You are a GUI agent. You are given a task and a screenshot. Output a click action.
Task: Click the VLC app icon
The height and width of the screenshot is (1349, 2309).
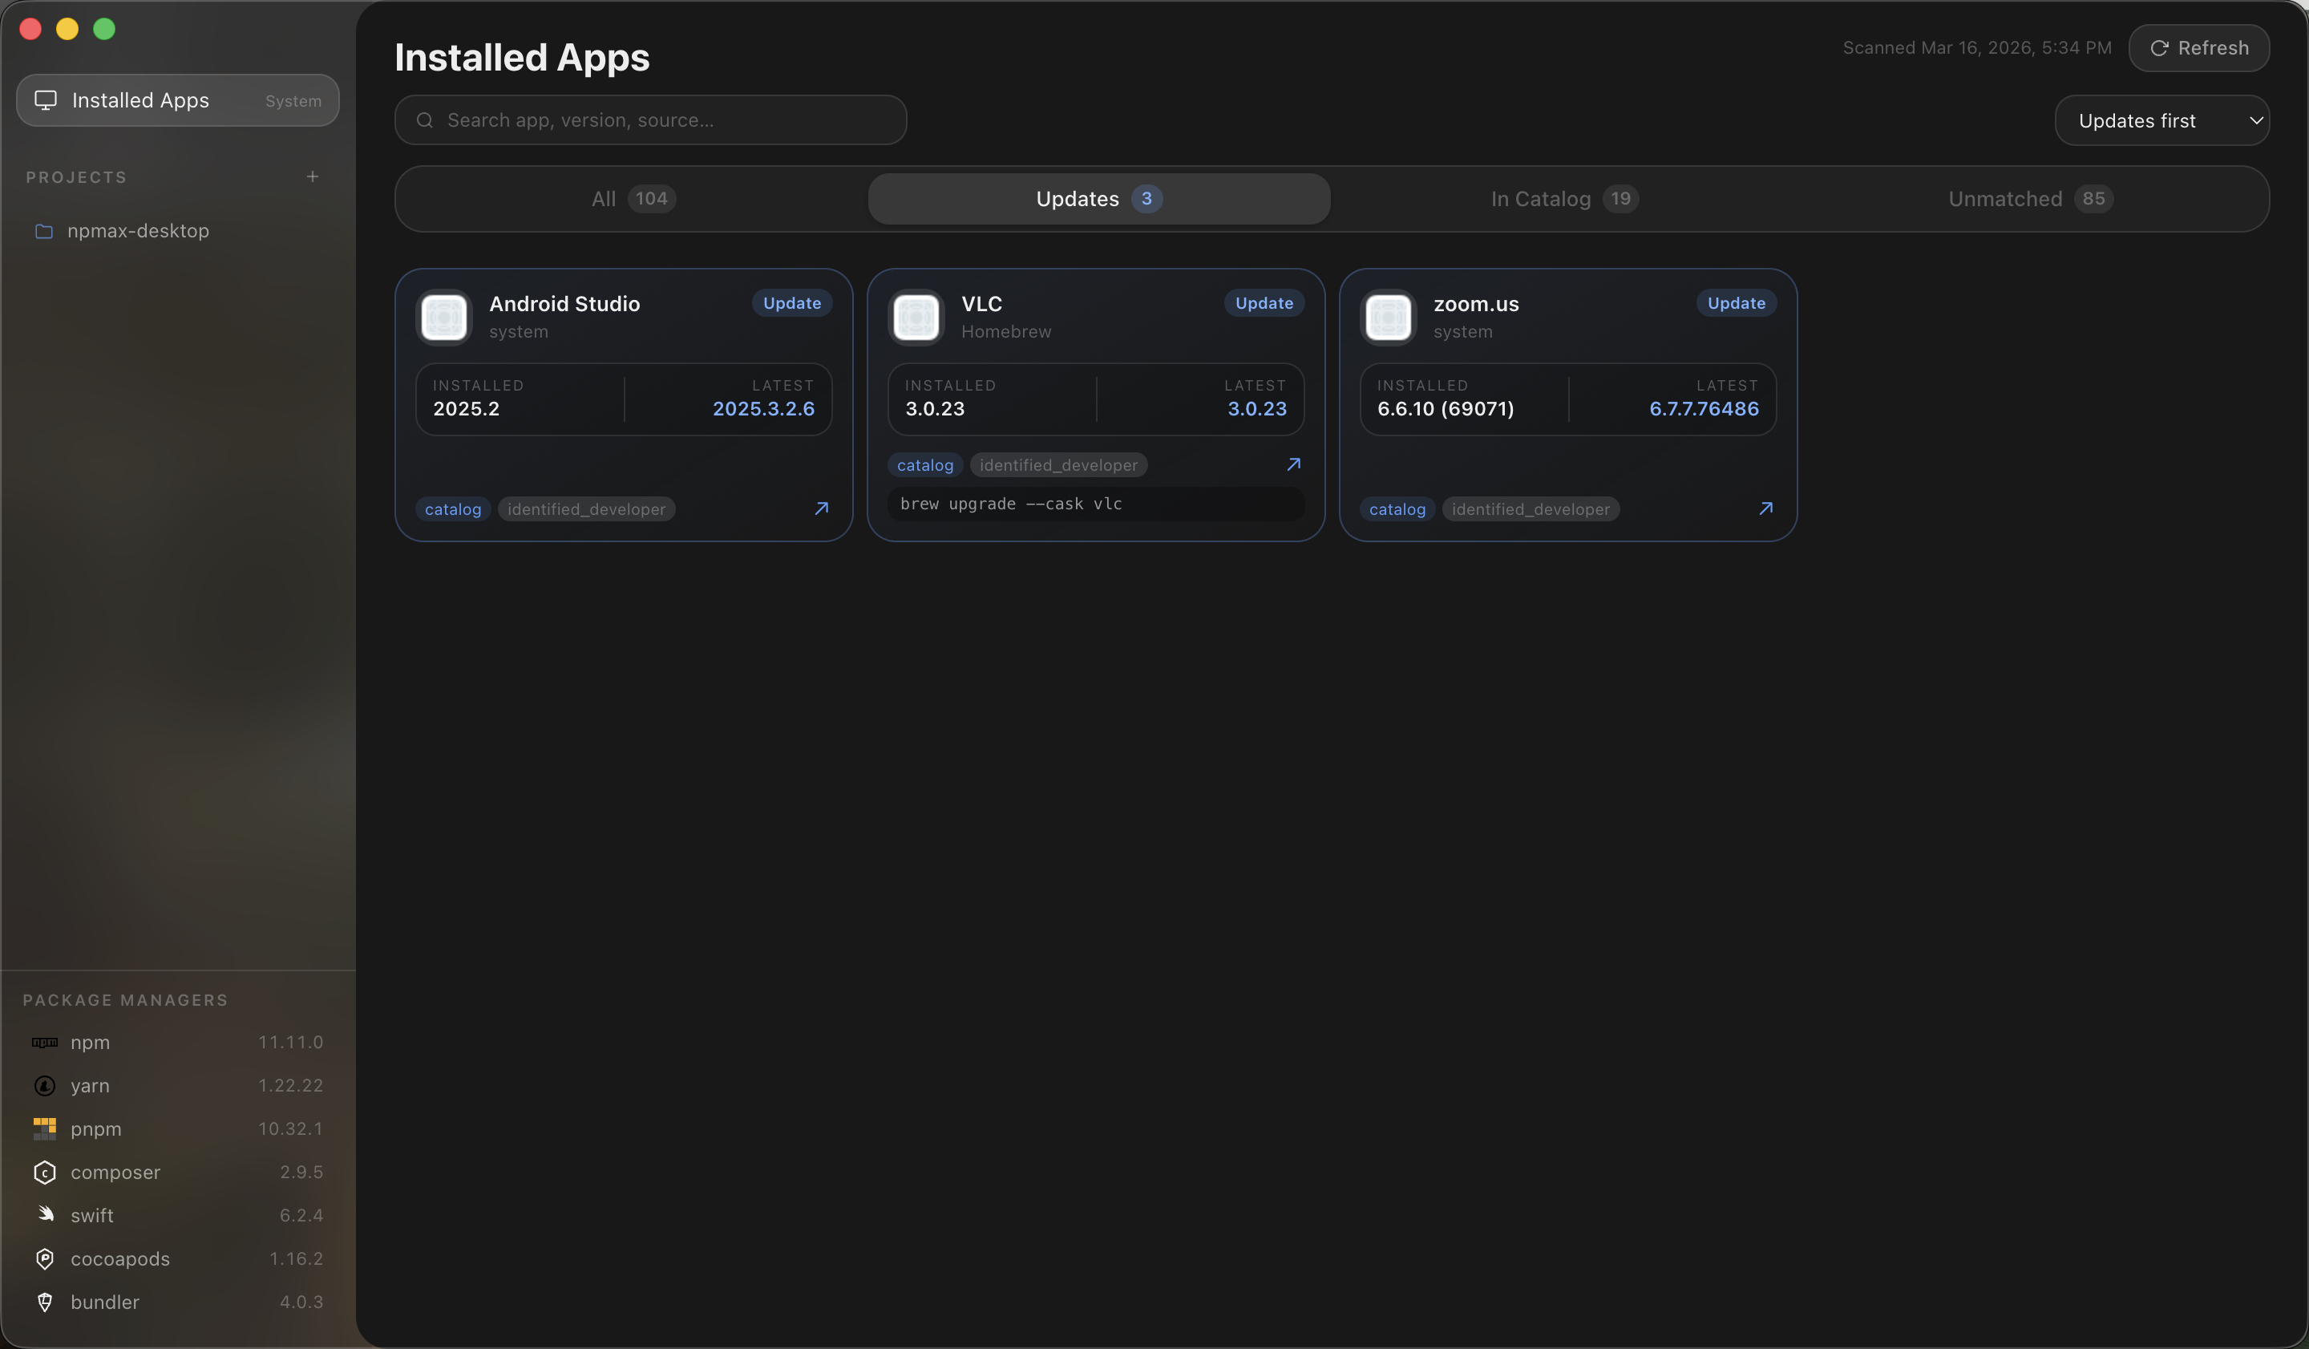916,317
